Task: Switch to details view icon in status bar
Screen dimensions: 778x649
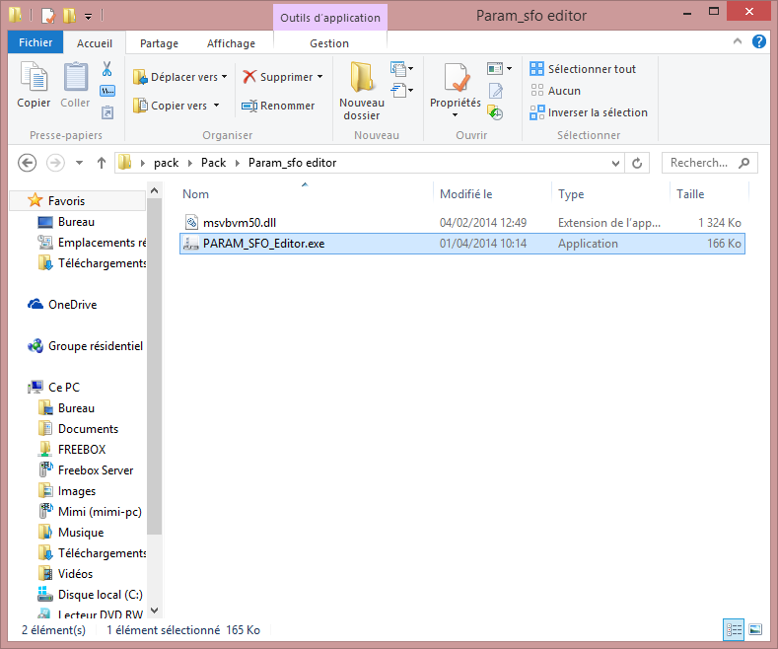Action: [734, 630]
